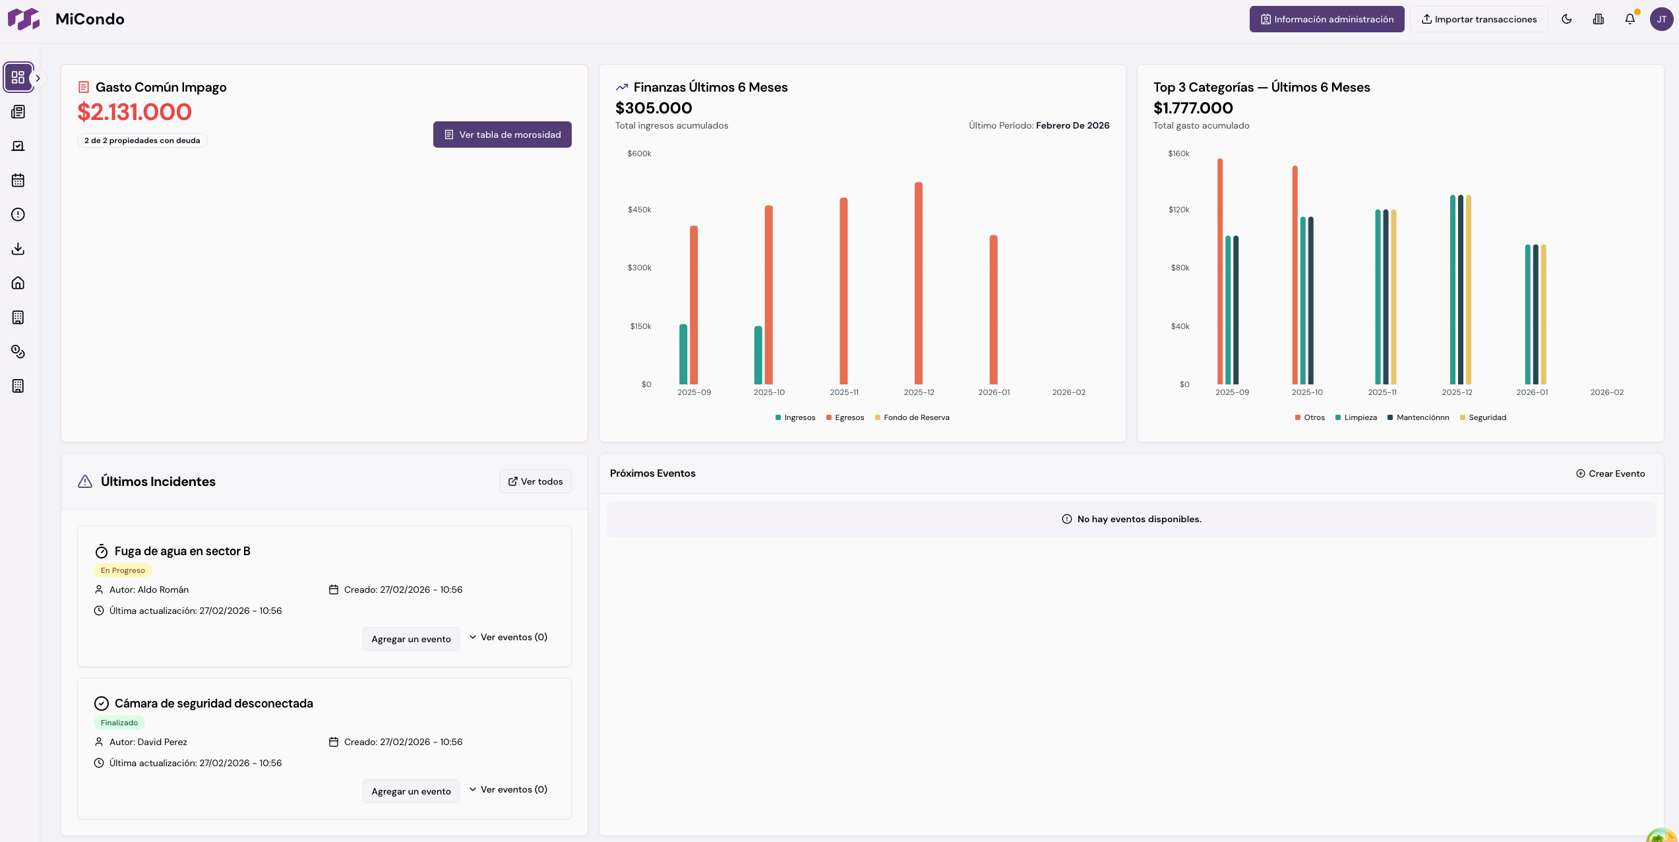Screen dimensions: 1679x842
Task: Click the laptop checkmark sidebar icon
Action: pos(18,146)
